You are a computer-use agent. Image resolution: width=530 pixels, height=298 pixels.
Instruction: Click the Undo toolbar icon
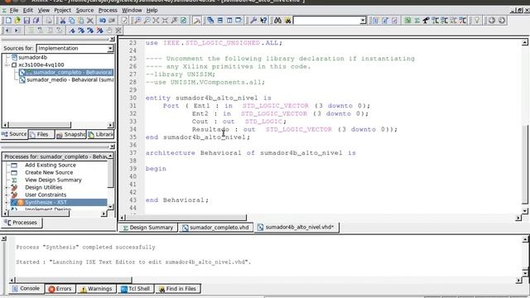103,21
